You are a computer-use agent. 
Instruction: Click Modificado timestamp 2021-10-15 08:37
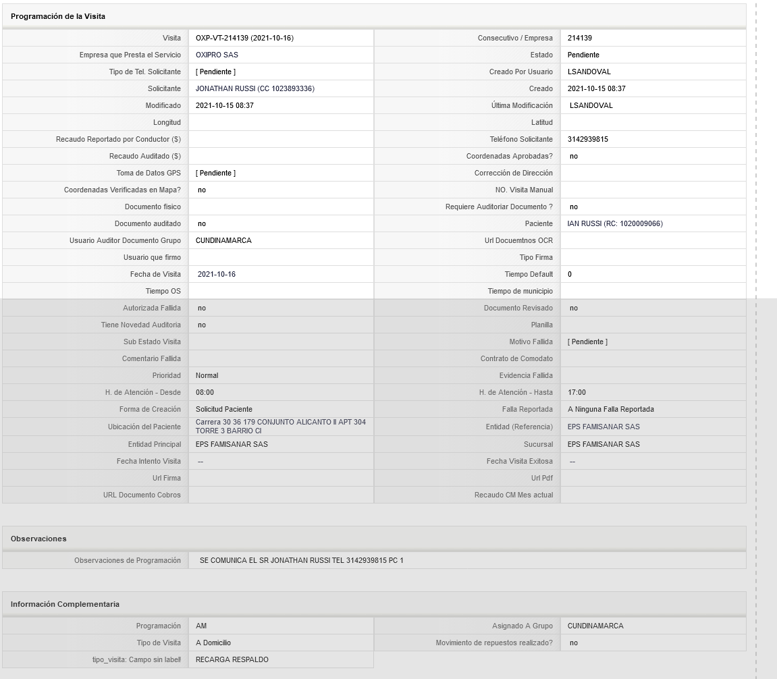coord(225,105)
